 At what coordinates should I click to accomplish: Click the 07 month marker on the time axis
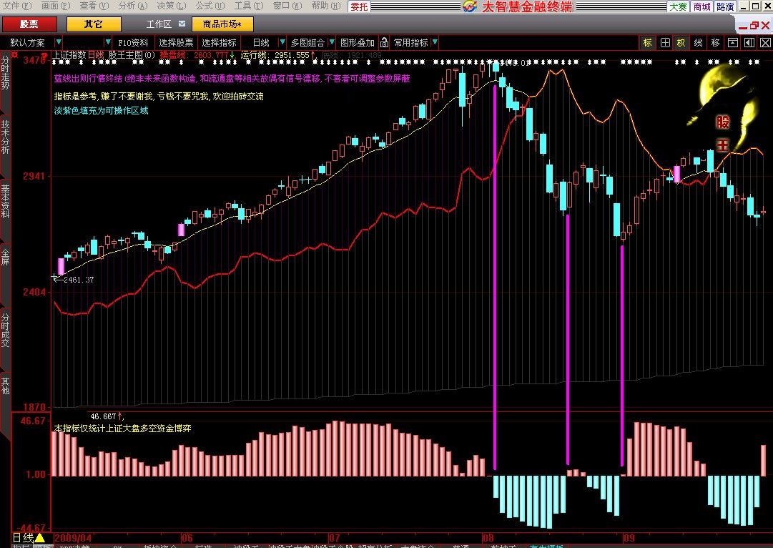click(x=335, y=538)
